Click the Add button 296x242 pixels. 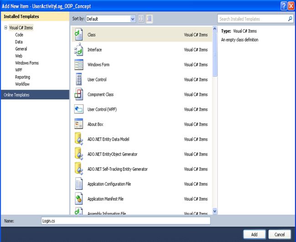pyautogui.click(x=254, y=234)
